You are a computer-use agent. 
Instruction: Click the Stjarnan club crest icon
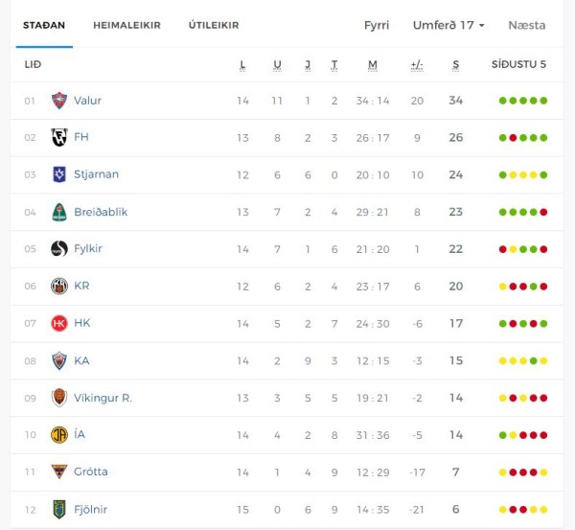(59, 174)
